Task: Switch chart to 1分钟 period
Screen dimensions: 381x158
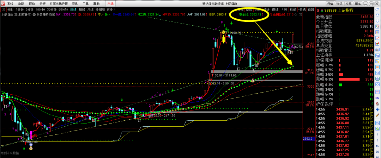Action: (x=19, y=10)
